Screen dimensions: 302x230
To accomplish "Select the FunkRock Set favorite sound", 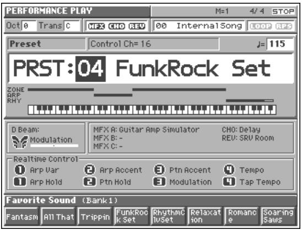I will (x=132, y=216).
